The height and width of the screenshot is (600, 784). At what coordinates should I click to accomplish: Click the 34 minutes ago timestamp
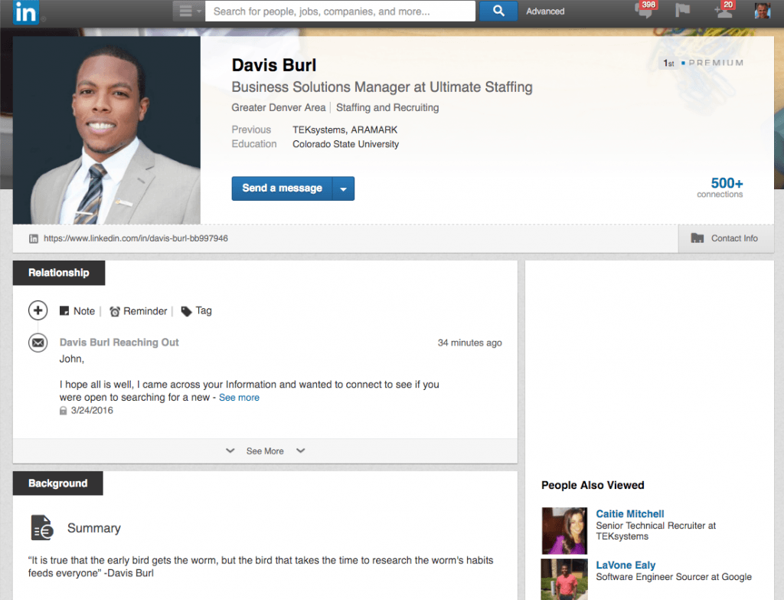click(470, 343)
